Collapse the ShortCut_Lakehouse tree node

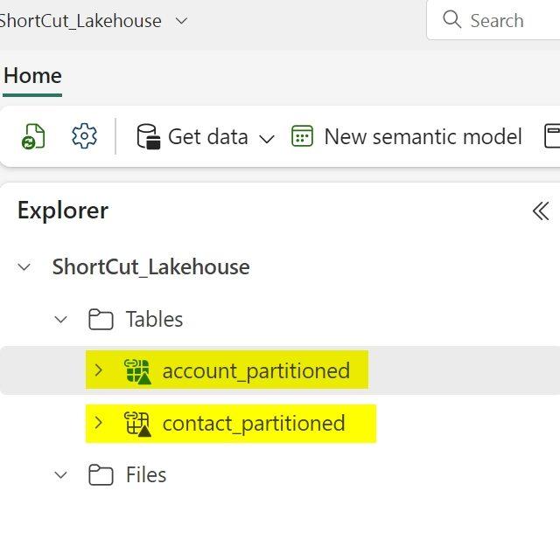(24, 266)
